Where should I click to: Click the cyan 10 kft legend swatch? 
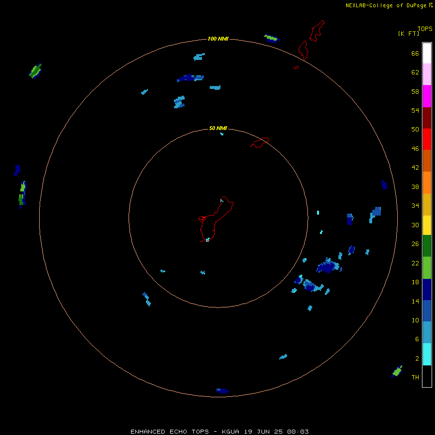(427, 354)
